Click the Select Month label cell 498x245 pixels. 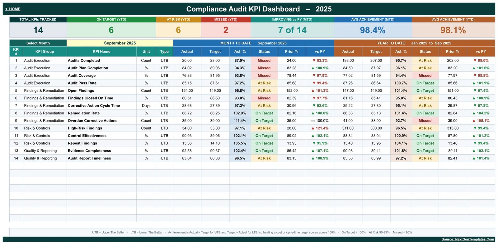pos(38,43)
